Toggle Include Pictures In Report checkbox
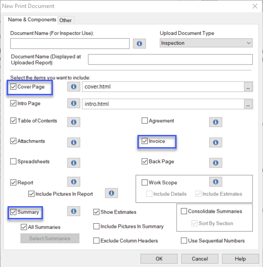The width and height of the screenshot is (263, 267). click(31, 194)
